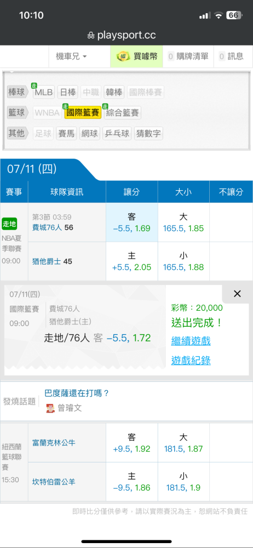The width and height of the screenshot is (253, 548).
Task: Select the 乒乓球 tab
Action: (117, 133)
